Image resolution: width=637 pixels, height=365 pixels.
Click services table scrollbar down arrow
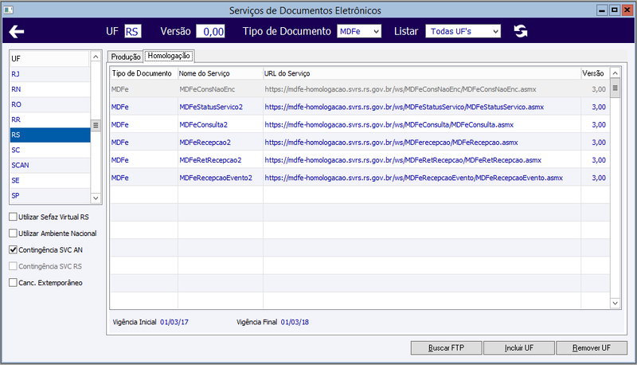pos(615,303)
